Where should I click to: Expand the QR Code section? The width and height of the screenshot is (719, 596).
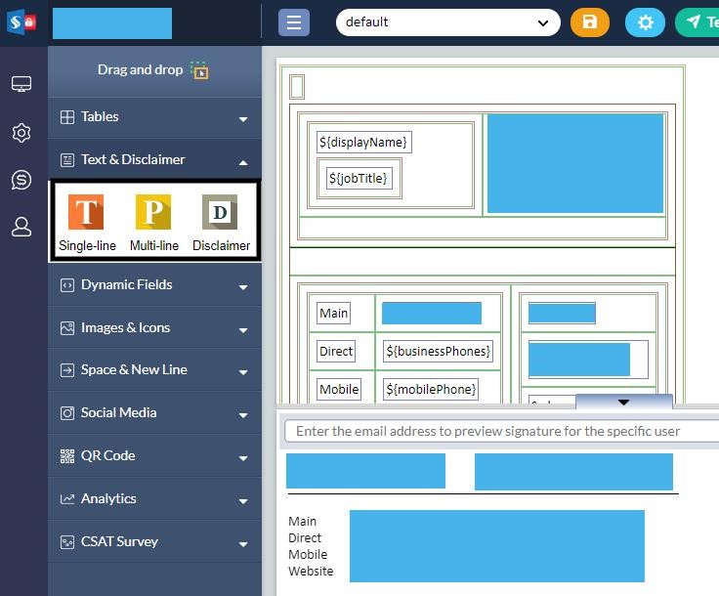[154, 456]
